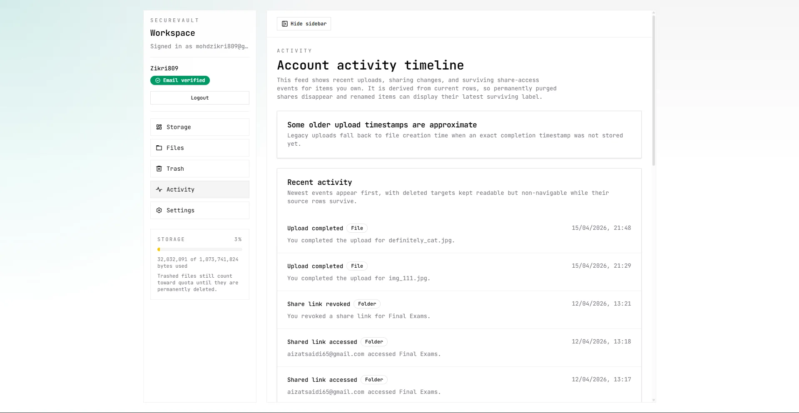Viewport: 799px width, 413px height.
Task: Click the File tag on definitely_cat.jpg upload
Action: [x=357, y=228]
